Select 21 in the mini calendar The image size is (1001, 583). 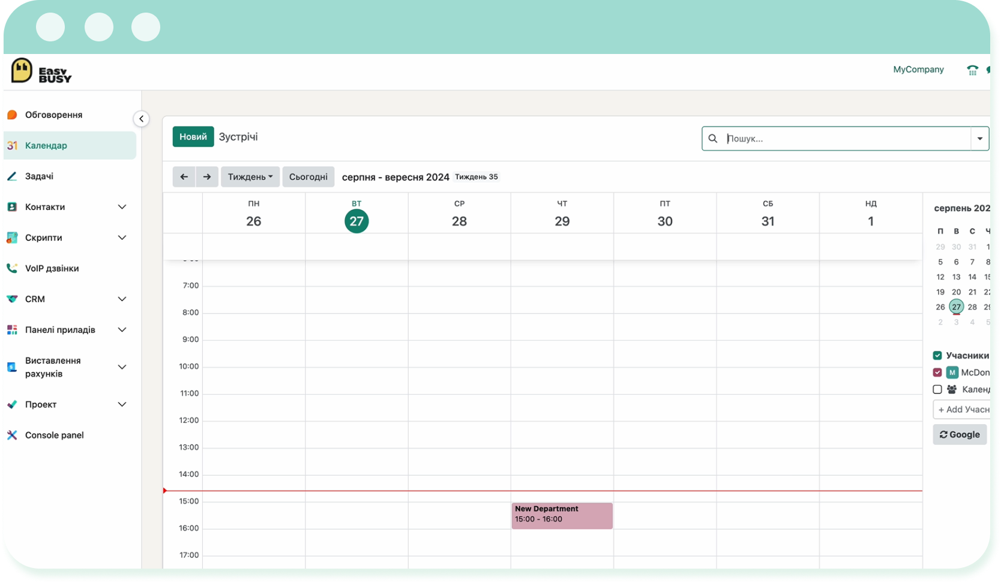pos(972,291)
